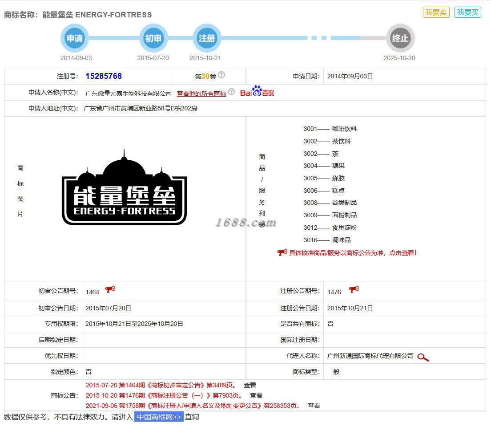
Task: Click goods item 3002 茶饮料
Action: 326,142
